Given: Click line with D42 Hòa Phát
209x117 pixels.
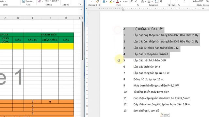Looking at the screenshot, I should pos(166,42).
